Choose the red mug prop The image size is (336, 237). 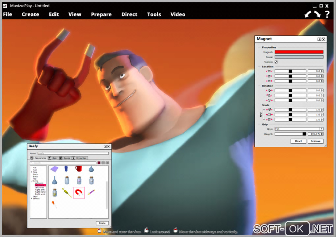point(79,169)
